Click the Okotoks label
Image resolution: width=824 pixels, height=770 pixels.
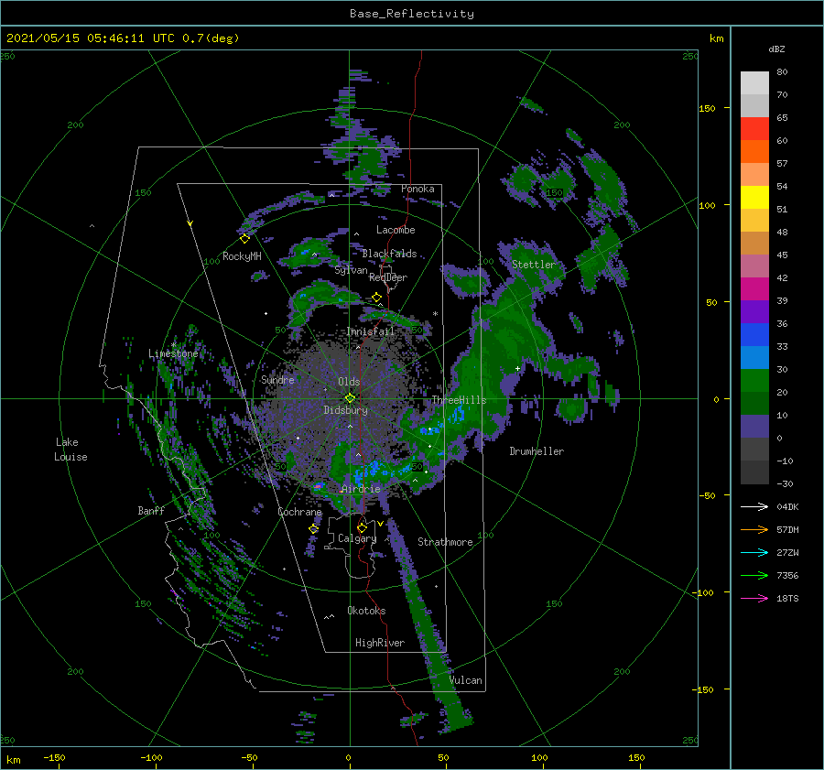tap(366, 611)
